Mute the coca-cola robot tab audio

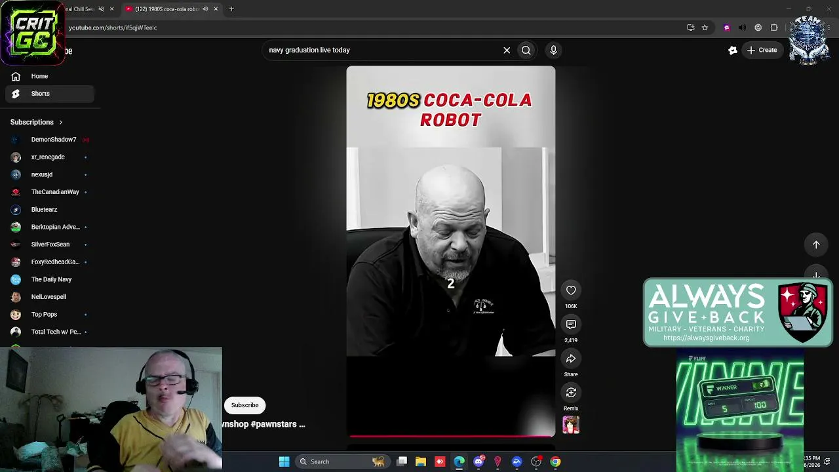click(x=205, y=9)
